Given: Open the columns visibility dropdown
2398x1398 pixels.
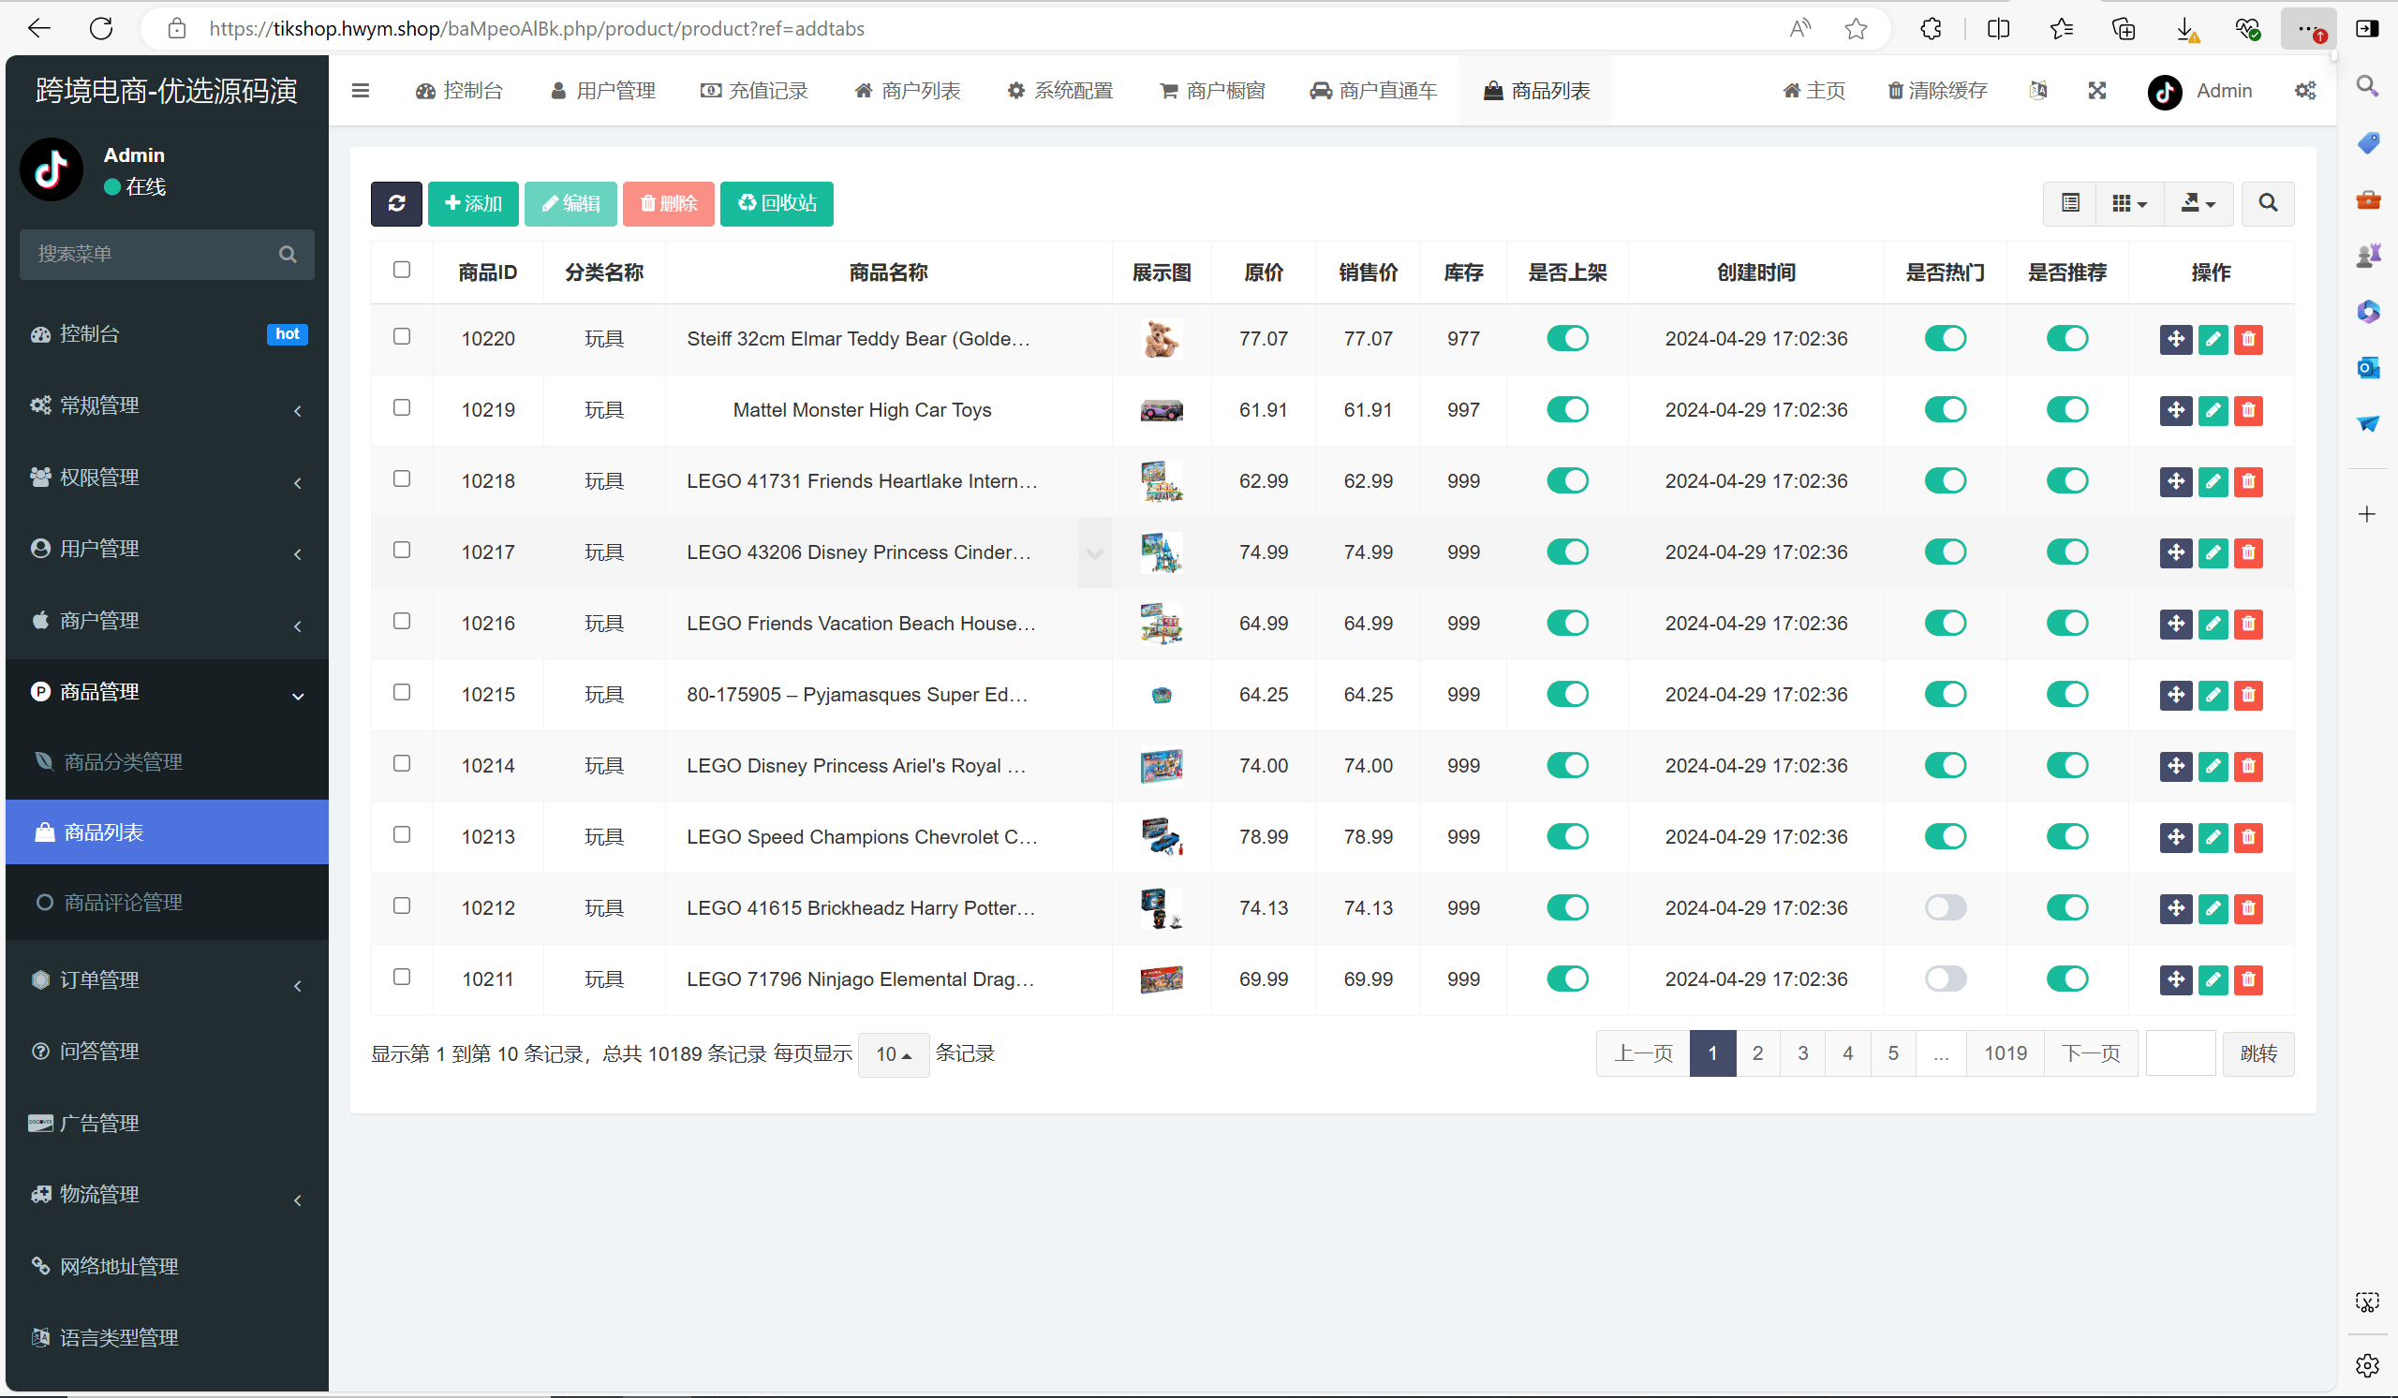Looking at the screenshot, I should pyautogui.click(x=2129, y=203).
